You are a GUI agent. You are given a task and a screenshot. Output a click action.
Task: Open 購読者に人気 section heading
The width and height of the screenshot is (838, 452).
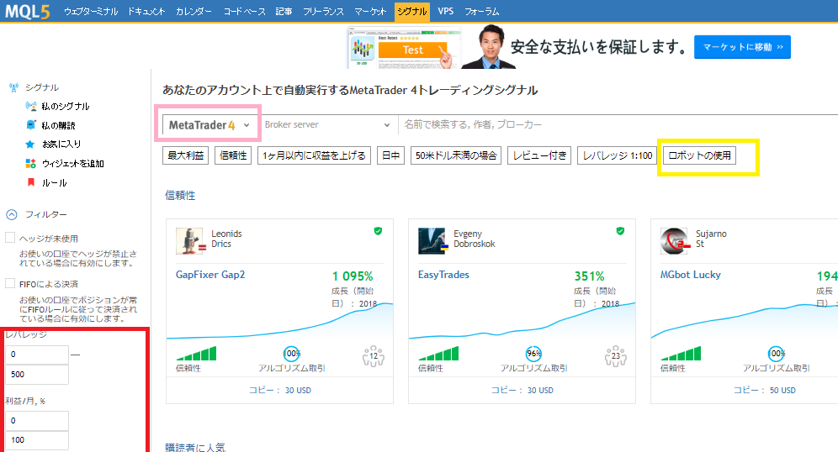coord(195,447)
